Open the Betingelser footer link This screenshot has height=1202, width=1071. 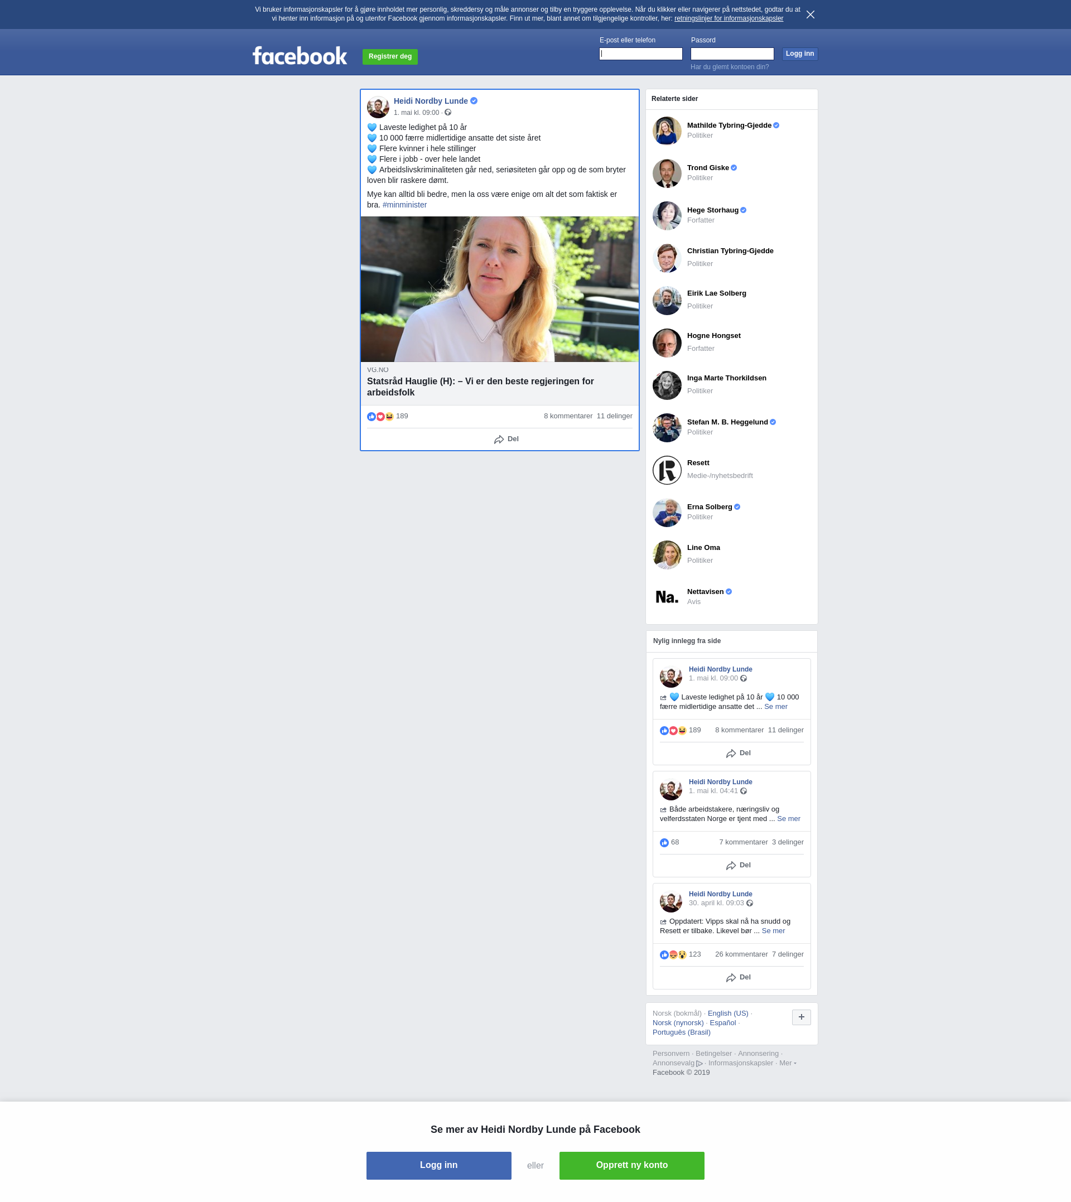714,1053
